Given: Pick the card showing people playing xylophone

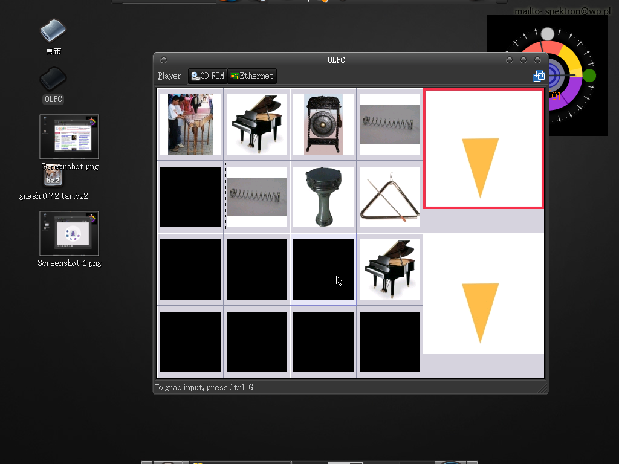Looking at the screenshot, I should pyautogui.click(x=190, y=124).
